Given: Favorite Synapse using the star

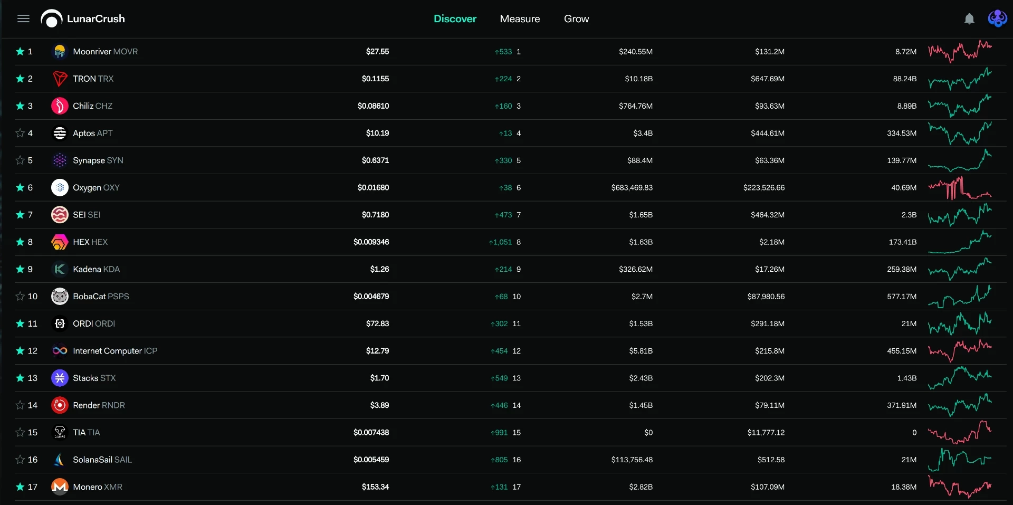Looking at the screenshot, I should pyautogui.click(x=20, y=160).
